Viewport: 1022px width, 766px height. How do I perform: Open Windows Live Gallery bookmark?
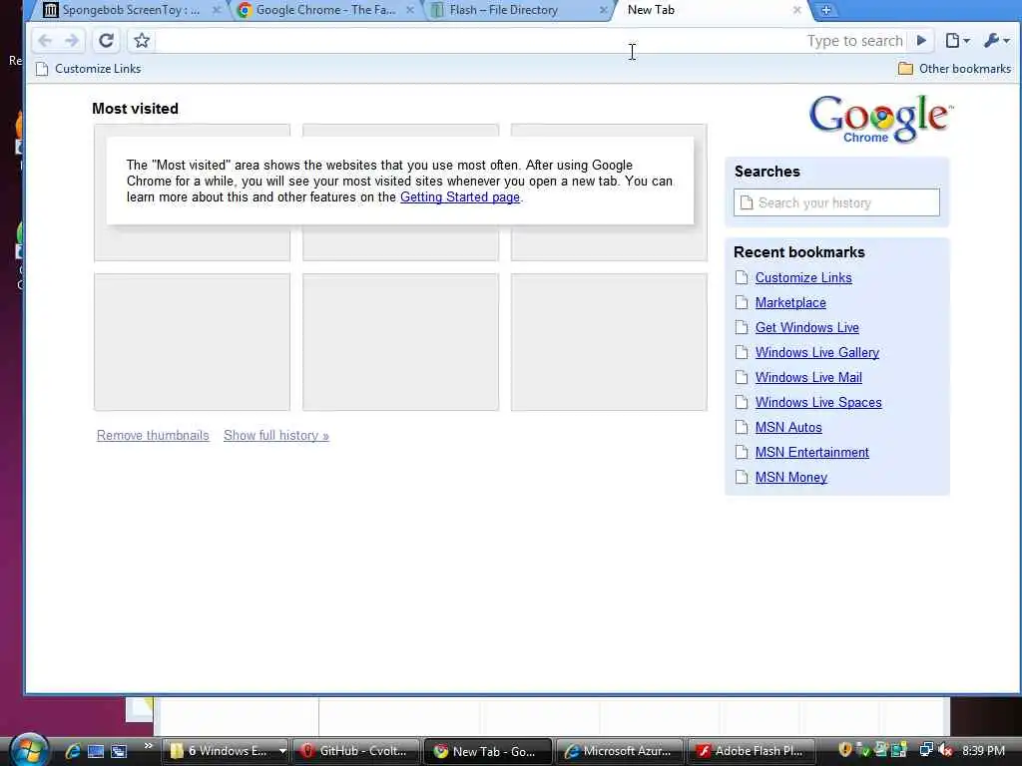[817, 352]
